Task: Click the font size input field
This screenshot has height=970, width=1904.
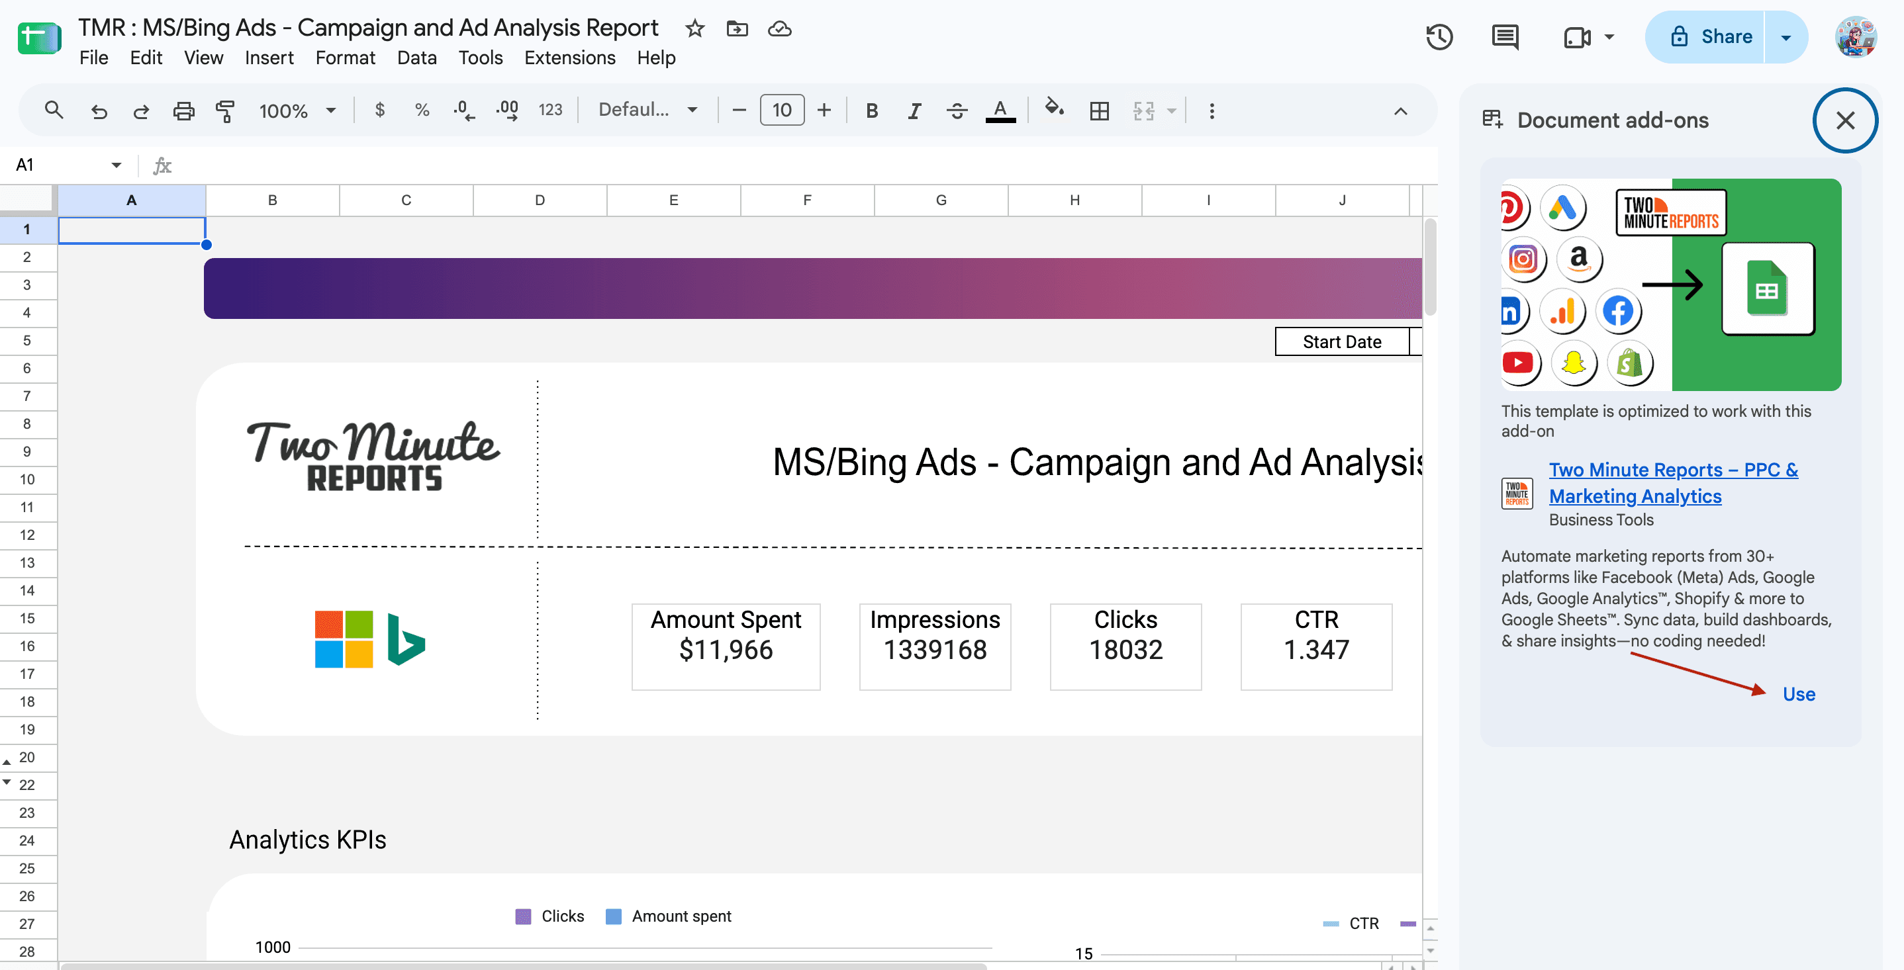Action: click(782, 110)
